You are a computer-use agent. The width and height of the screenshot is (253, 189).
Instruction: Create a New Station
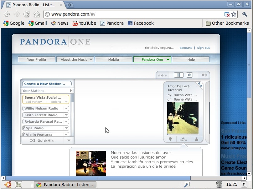(47, 84)
